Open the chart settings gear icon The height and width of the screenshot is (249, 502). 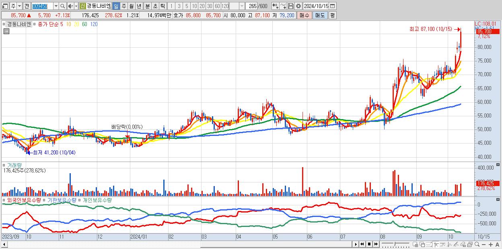pos(298,6)
